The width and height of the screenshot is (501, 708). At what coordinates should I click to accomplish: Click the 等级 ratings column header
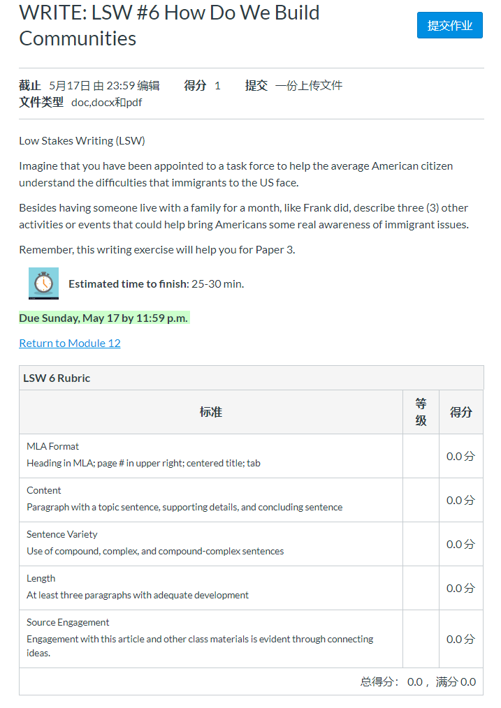click(x=421, y=412)
